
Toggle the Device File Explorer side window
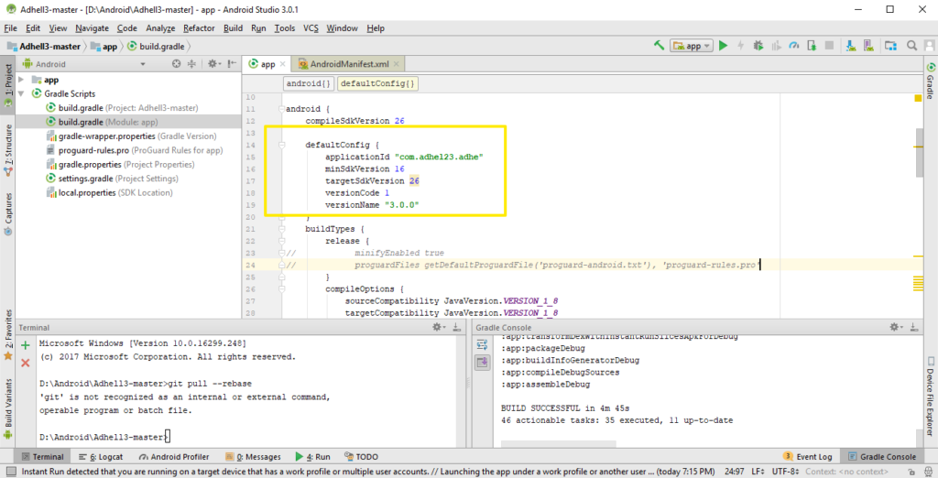pyautogui.click(x=931, y=396)
